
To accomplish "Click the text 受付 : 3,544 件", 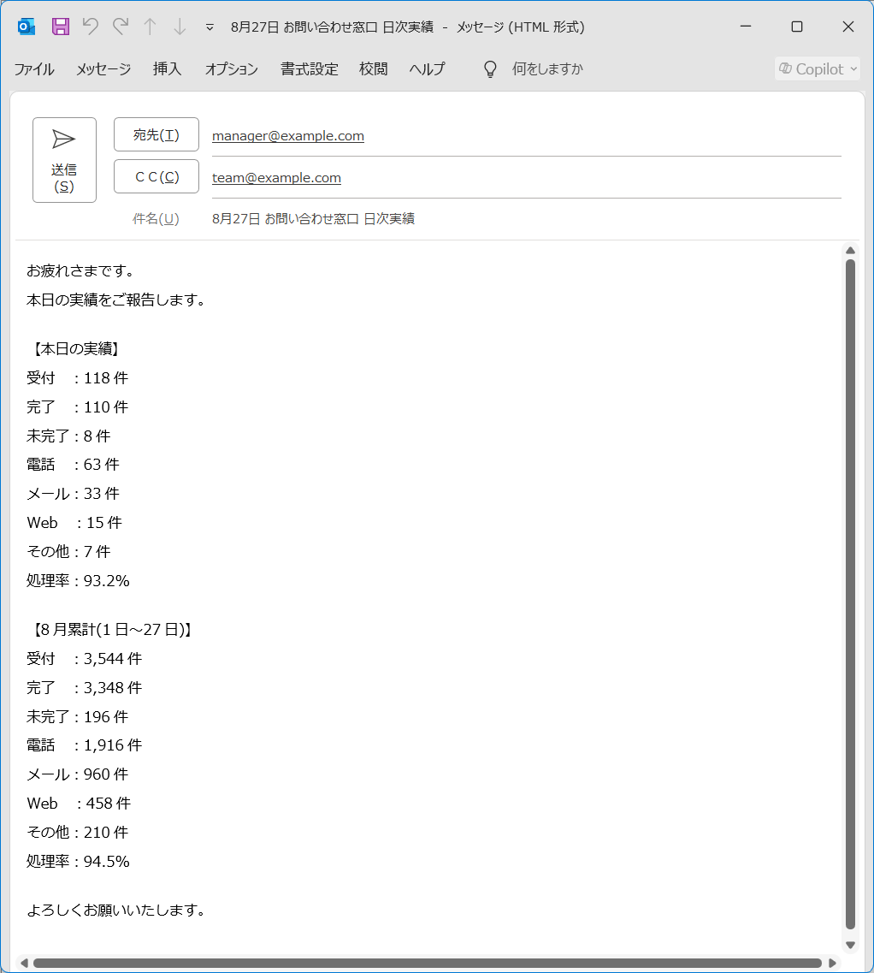I will pos(85,659).
